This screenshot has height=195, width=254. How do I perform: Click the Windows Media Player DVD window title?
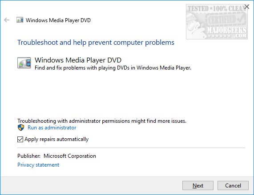pyautogui.click(x=58, y=20)
